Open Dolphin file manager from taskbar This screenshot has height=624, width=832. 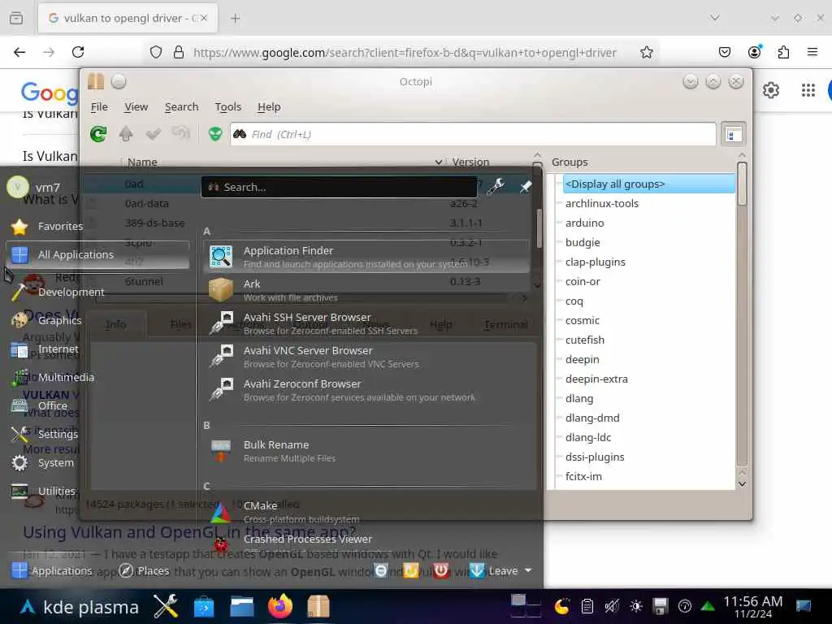[x=241, y=606]
